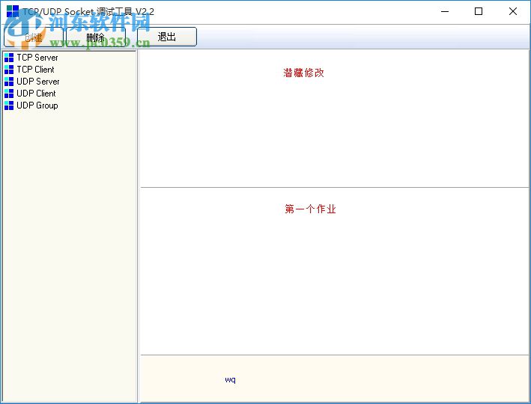Click the 退出 (Exit) button

click(166, 37)
